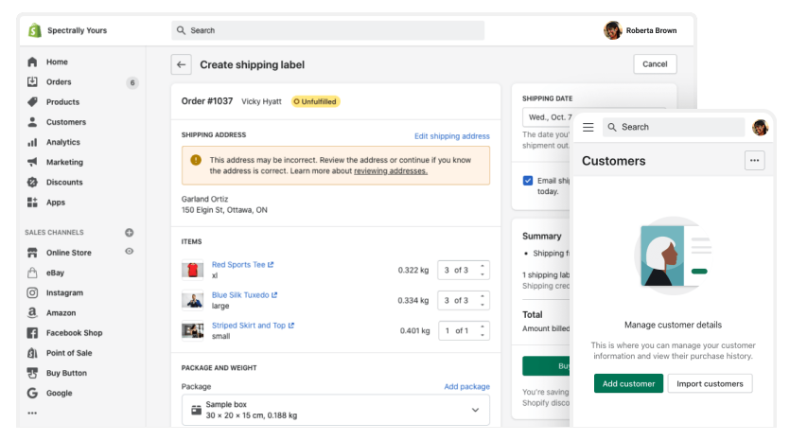This screenshot has width=790, height=441.
Task: Uncheck the Email shipment checkbox
Action: pyautogui.click(x=528, y=181)
